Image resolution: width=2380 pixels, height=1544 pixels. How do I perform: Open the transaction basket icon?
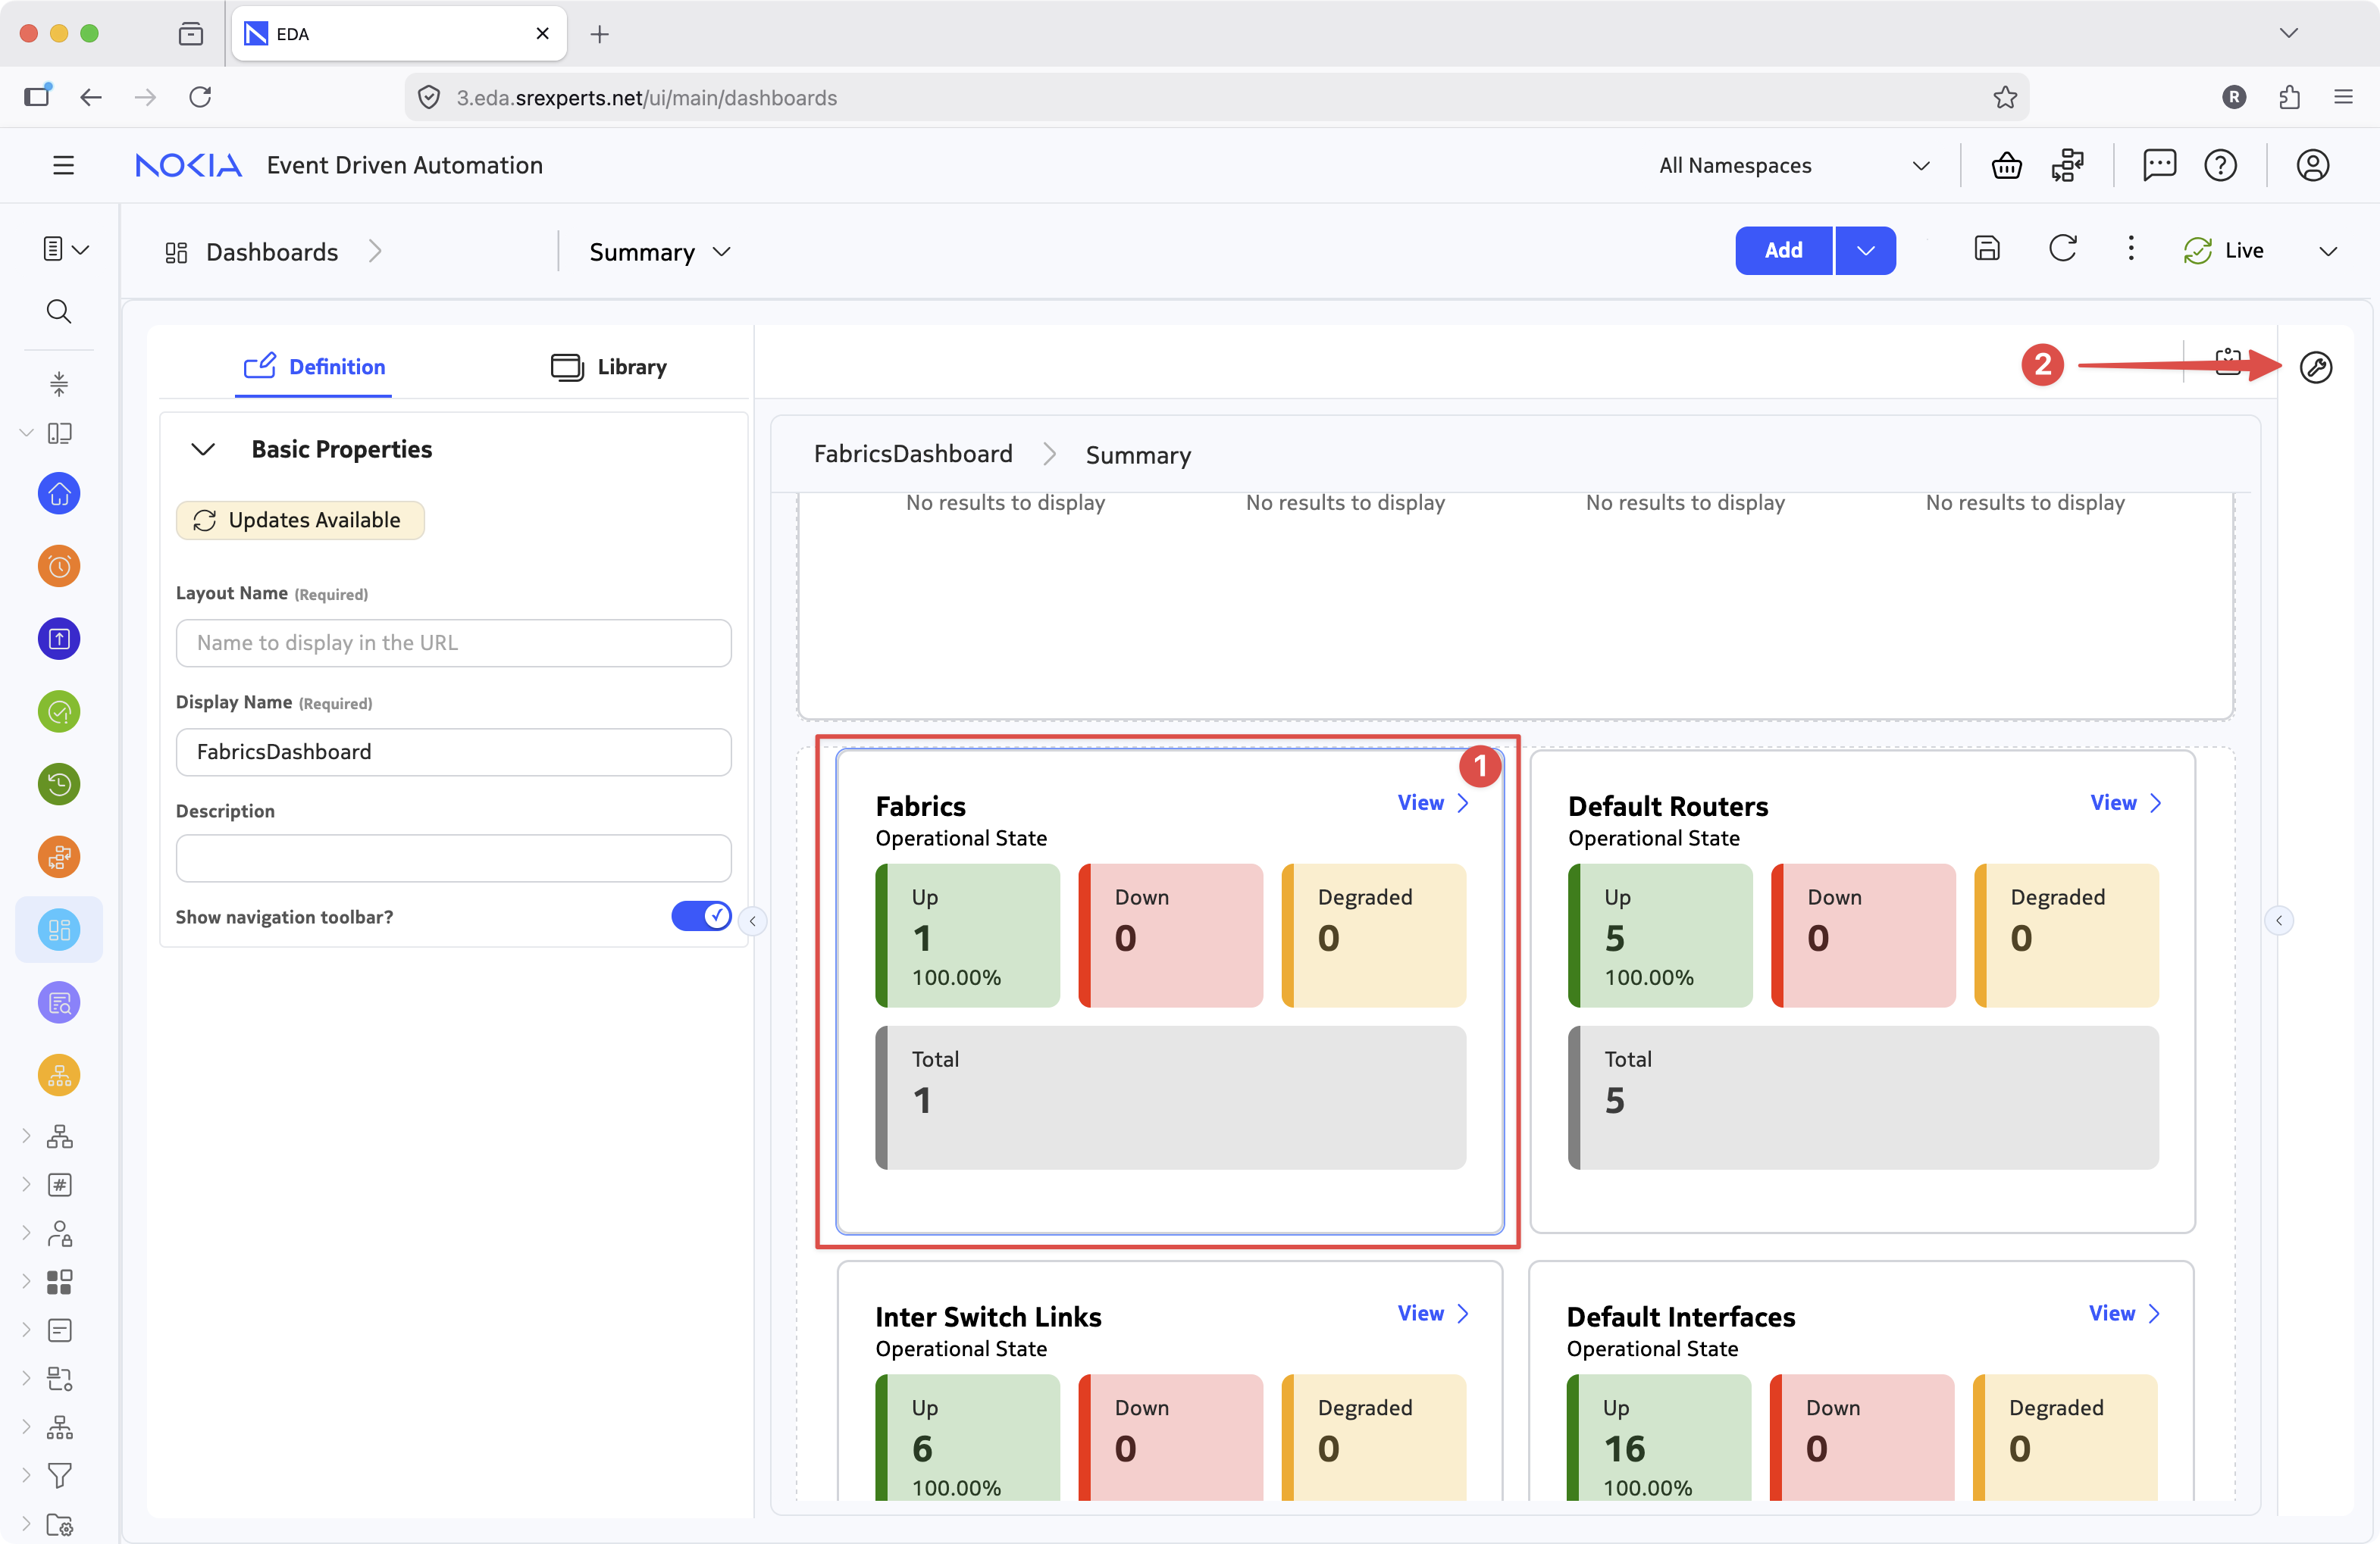(2006, 165)
